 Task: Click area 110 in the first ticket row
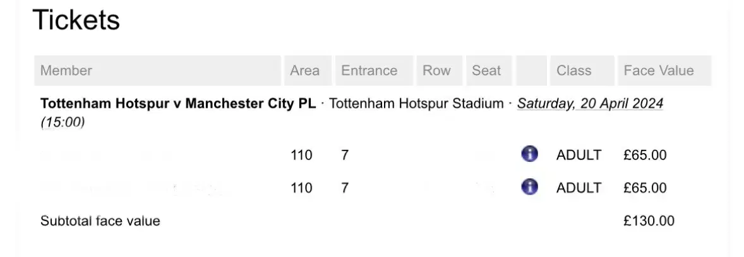click(301, 155)
